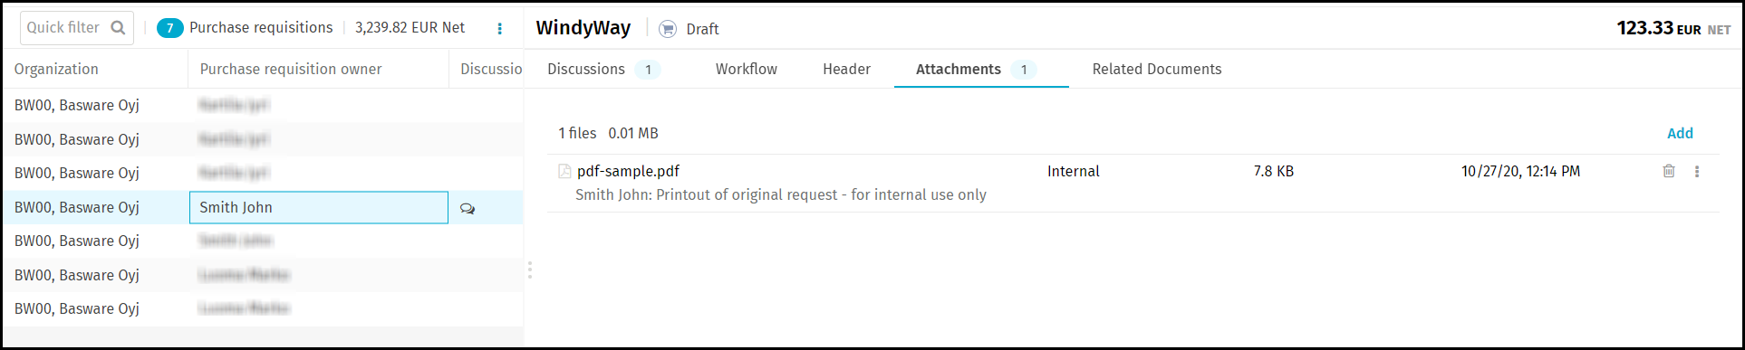The height and width of the screenshot is (350, 1745).
Task: Open the Related Documents tab
Action: [x=1157, y=70]
